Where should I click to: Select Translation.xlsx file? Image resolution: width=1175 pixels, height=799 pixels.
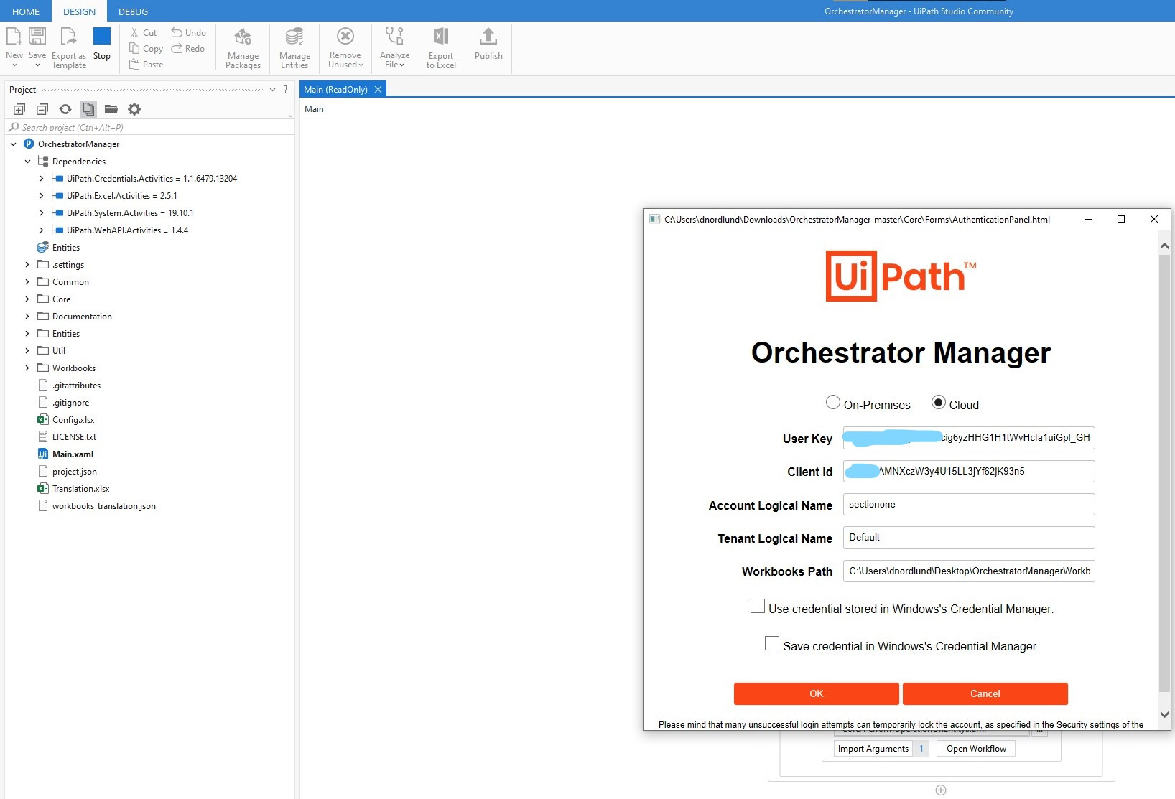[80, 489]
